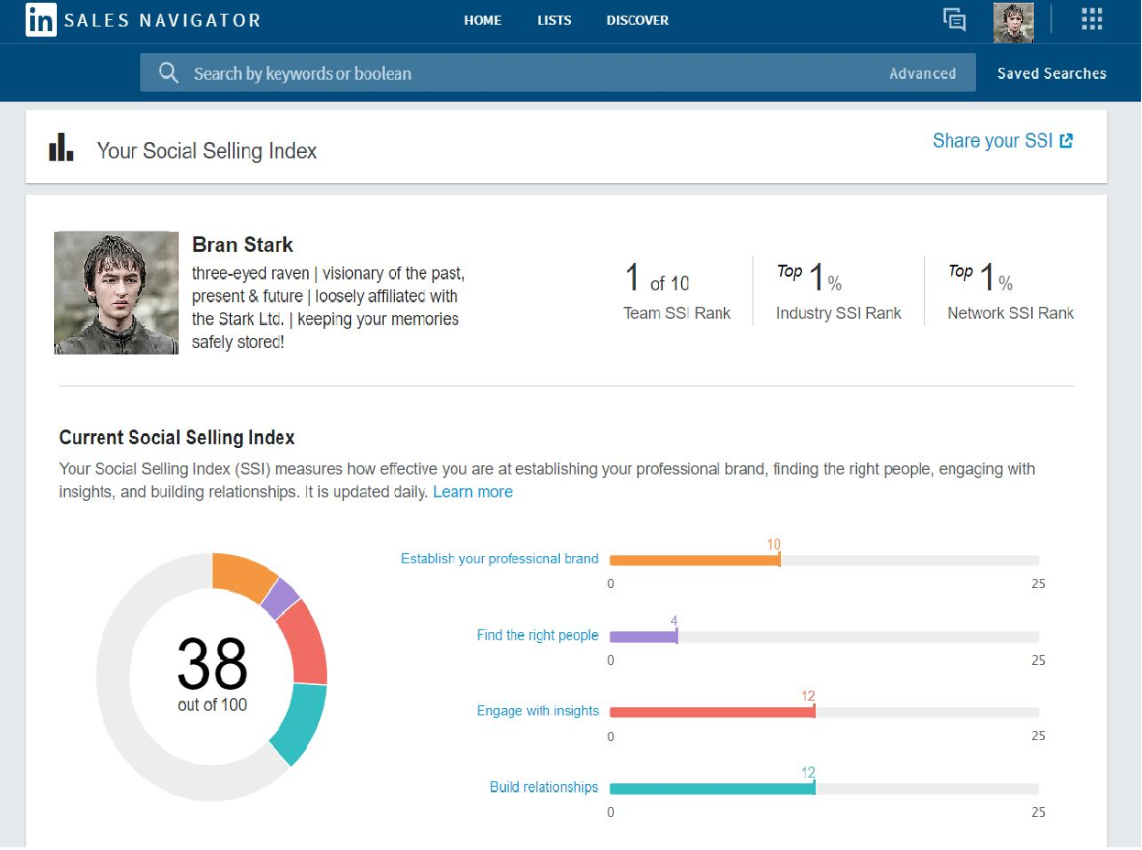Click the Share your SSI link

coord(993,141)
